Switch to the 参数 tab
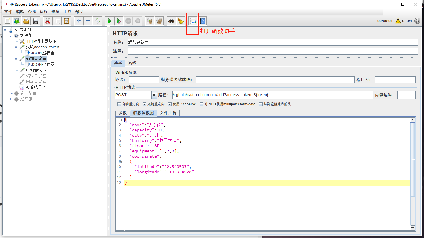Viewport: 424px width, 238px height. pyautogui.click(x=123, y=113)
